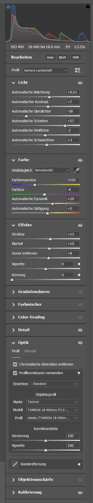Select the Profil tab in Optik

coord(16,351)
